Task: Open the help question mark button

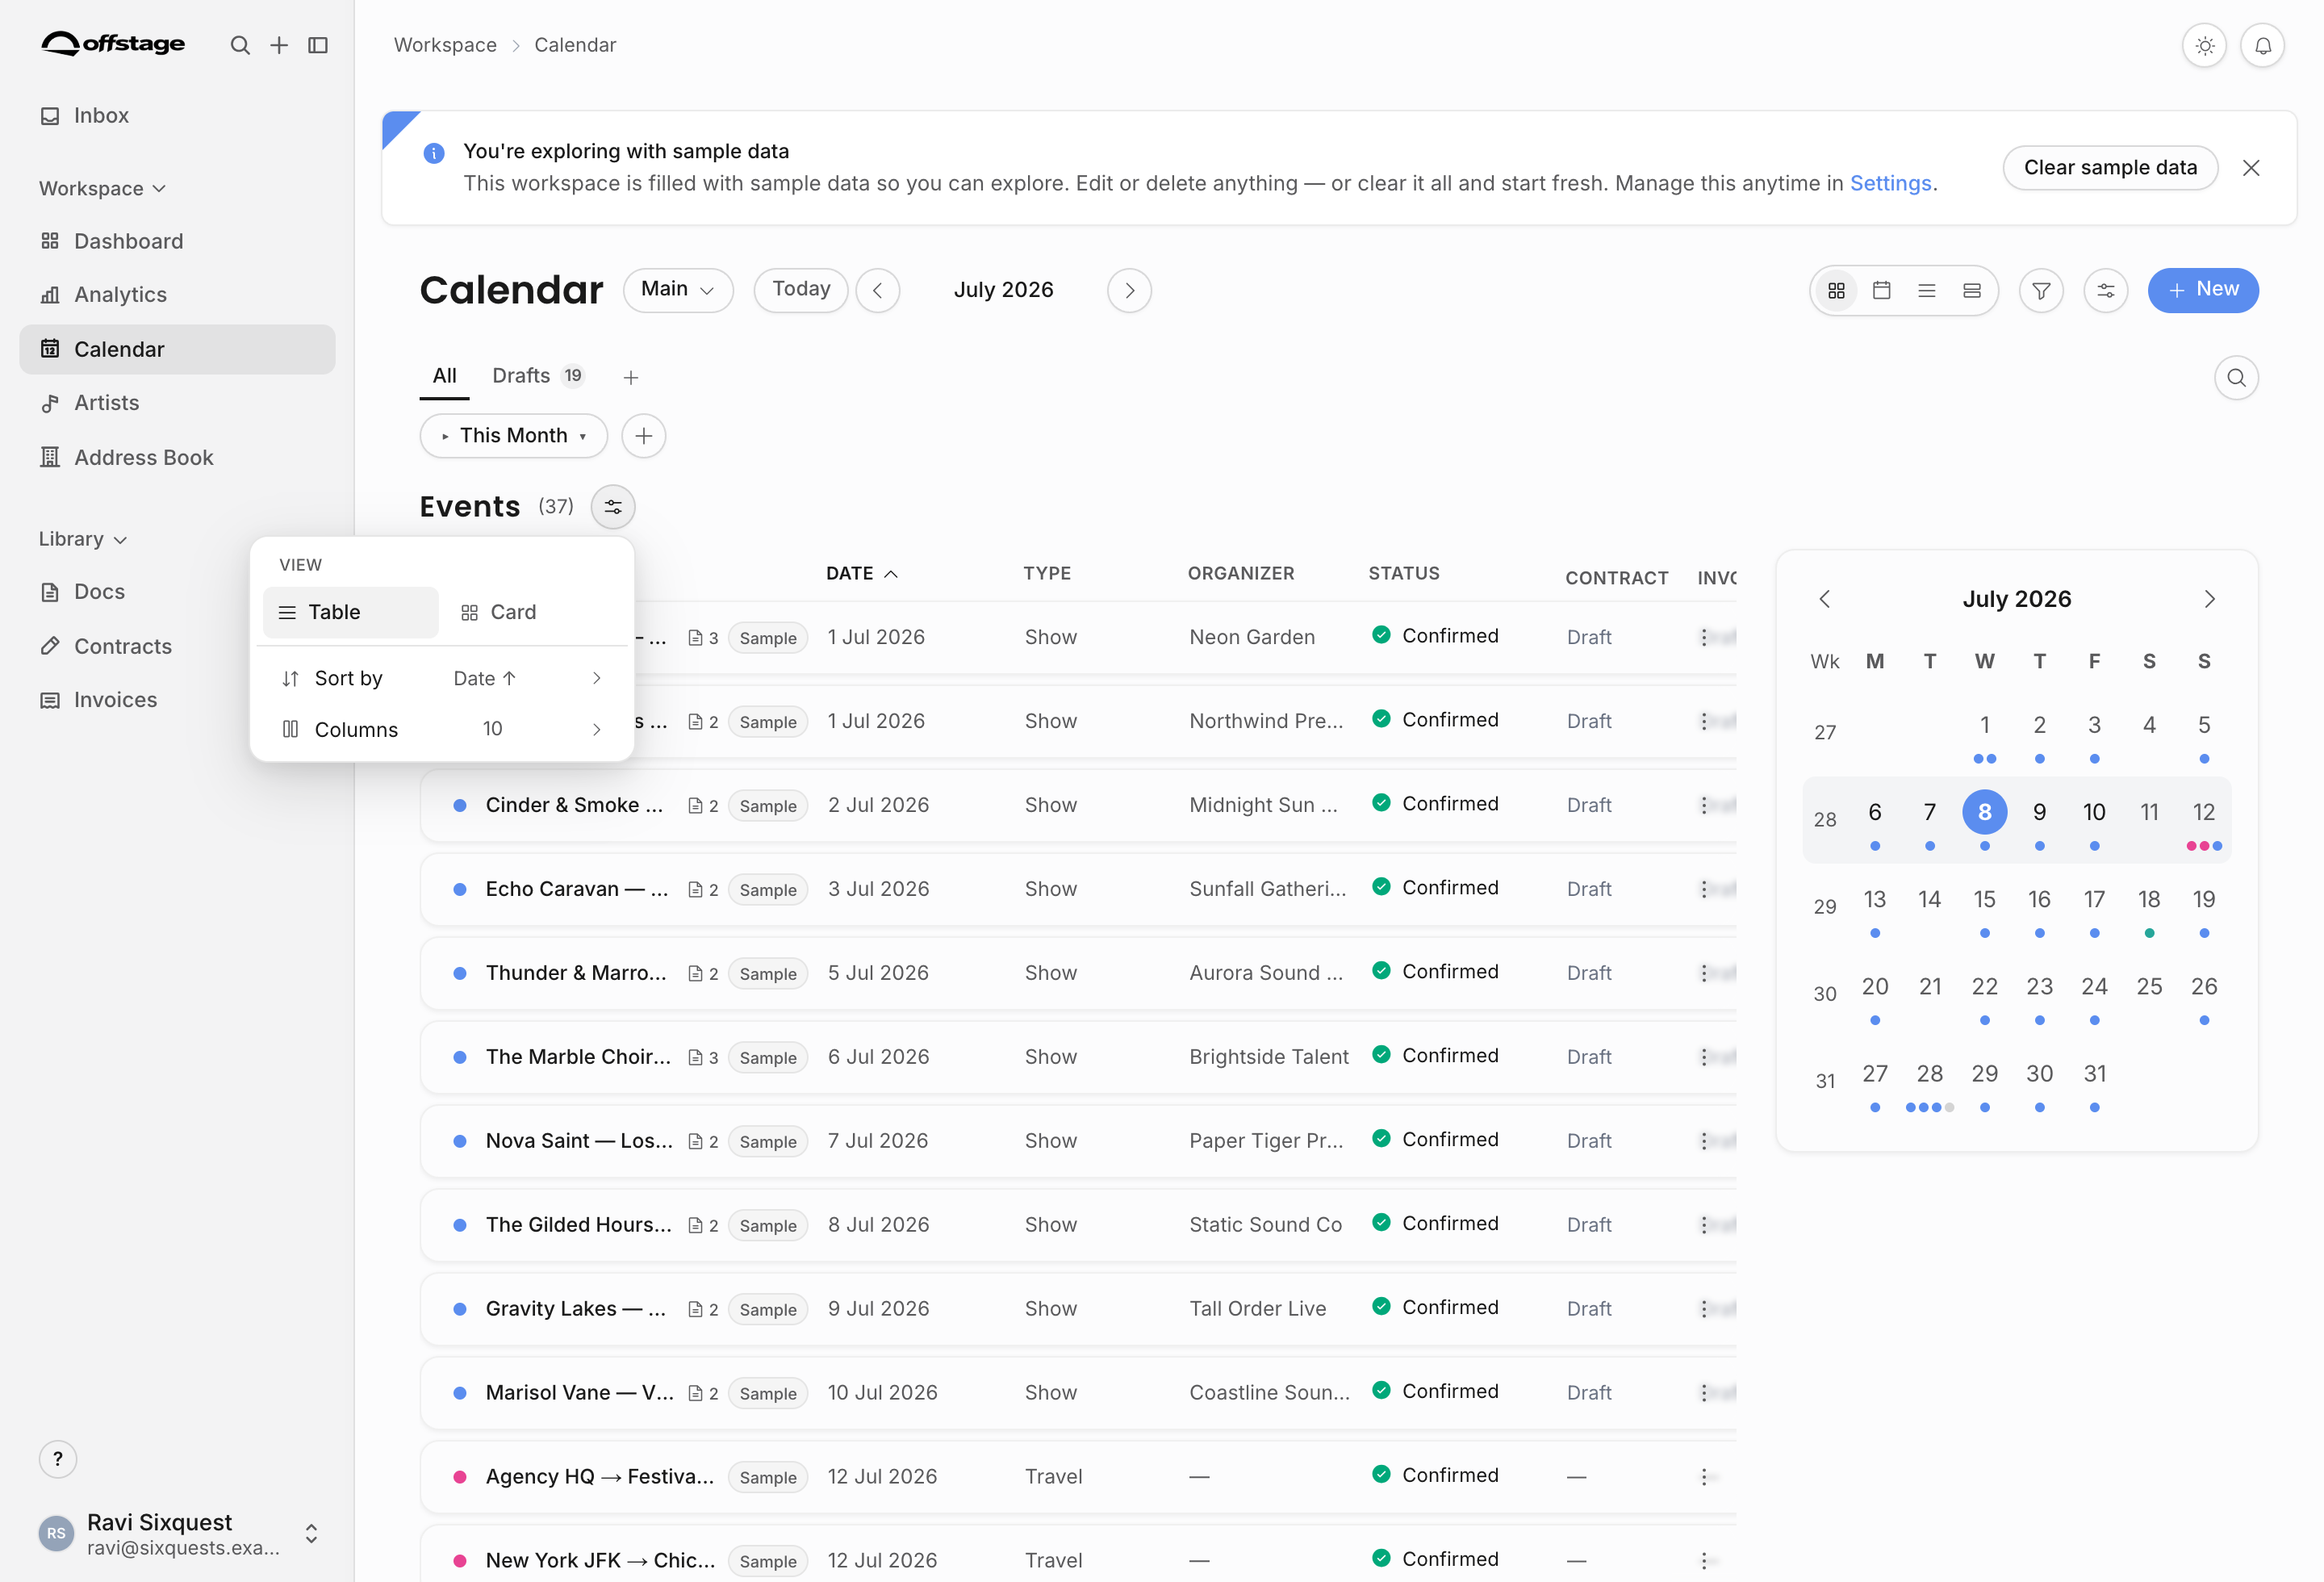Action: click(58, 1459)
